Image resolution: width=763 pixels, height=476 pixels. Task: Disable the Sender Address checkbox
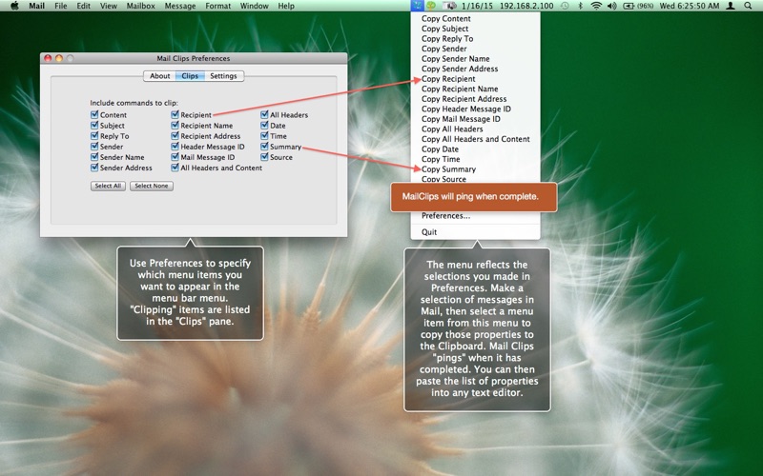94,168
